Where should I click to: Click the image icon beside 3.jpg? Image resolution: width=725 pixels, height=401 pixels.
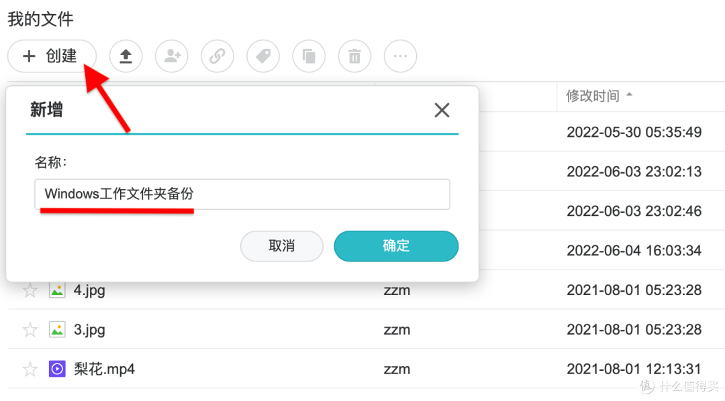coord(57,329)
